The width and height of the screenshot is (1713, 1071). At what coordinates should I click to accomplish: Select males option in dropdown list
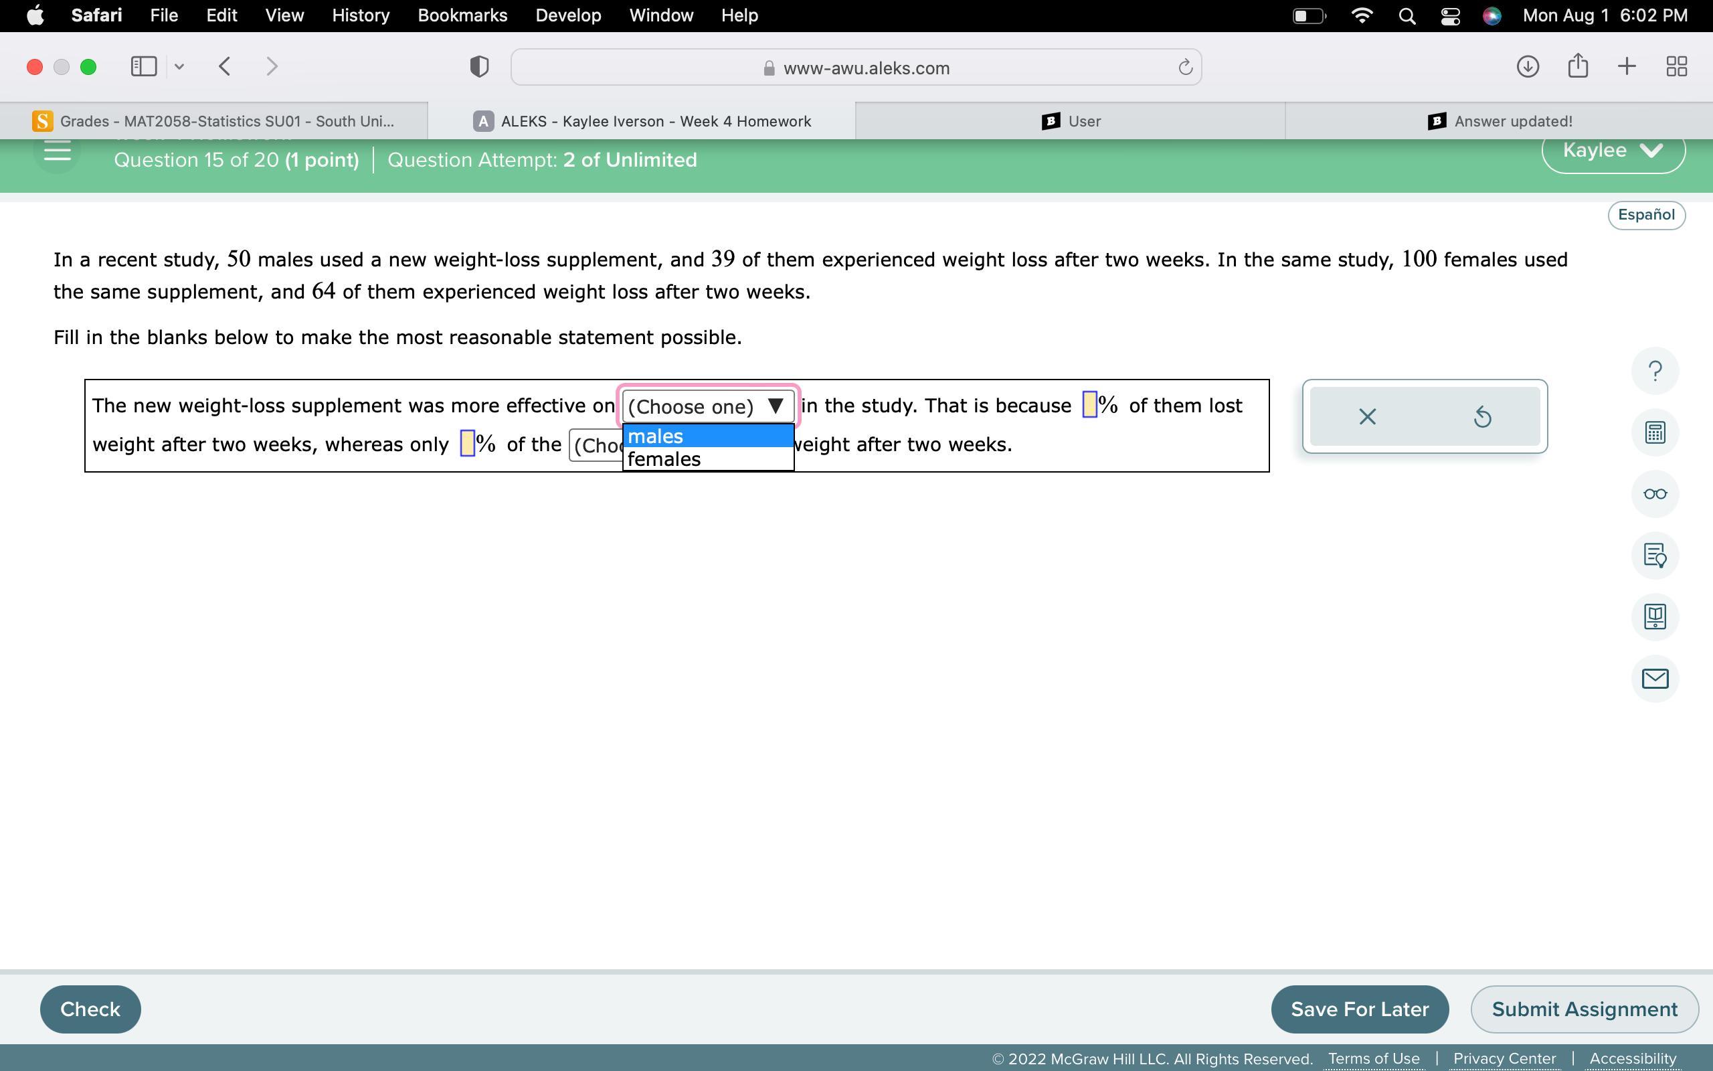point(707,436)
